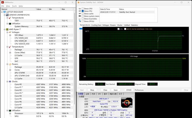Expand the Processor utilization row
The image size is (192, 118).
tap(10, 113)
